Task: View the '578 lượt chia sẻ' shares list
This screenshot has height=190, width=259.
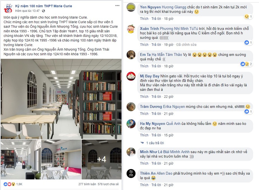Action: click(108, 184)
